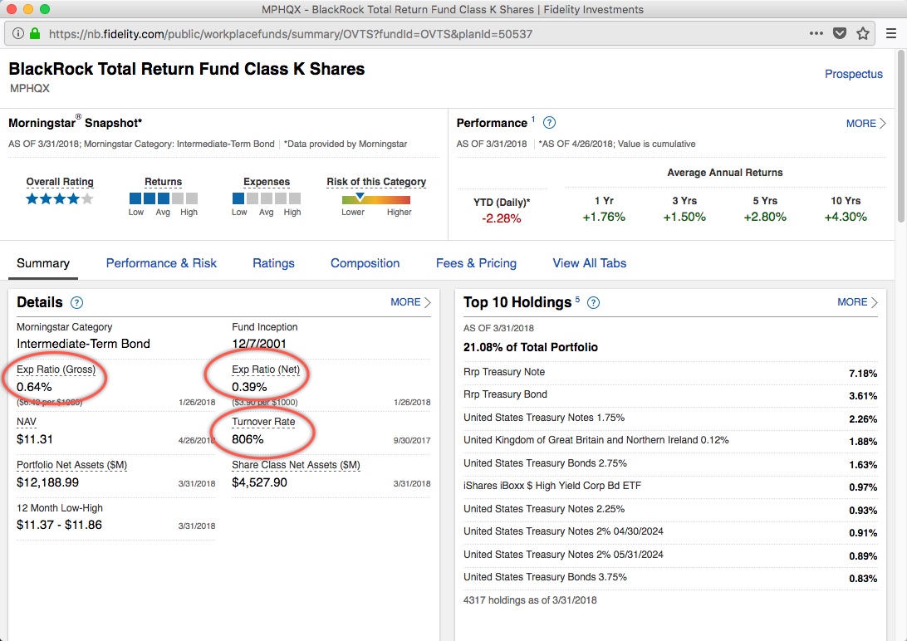Switch to Fees & Pricing tab
The height and width of the screenshot is (641, 907).
tap(476, 263)
